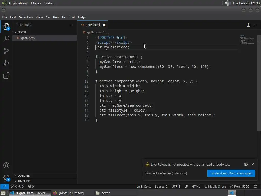
Task: Click the EXPLORER panel title
Action: (24, 25)
